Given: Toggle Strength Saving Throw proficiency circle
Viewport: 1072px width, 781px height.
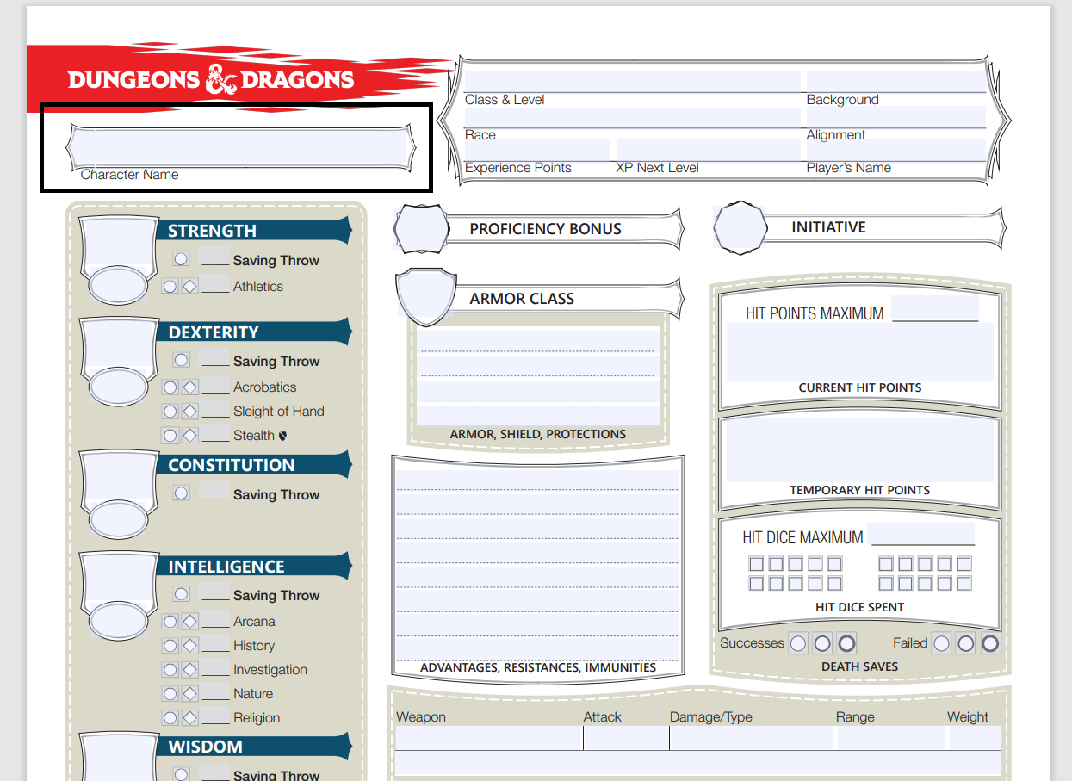Looking at the screenshot, I should (x=181, y=259).
